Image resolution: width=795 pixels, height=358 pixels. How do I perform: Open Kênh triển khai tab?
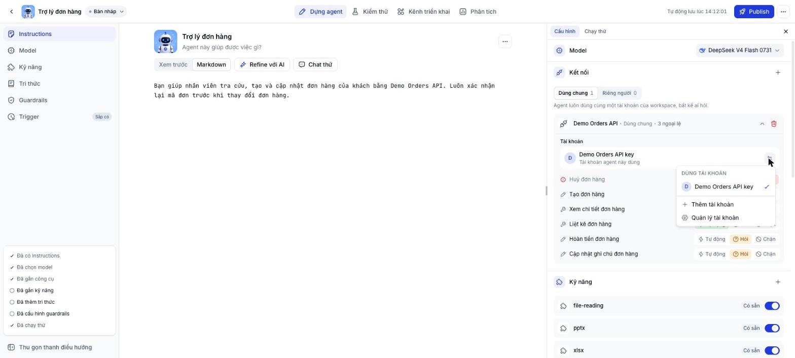coord(423,12)
